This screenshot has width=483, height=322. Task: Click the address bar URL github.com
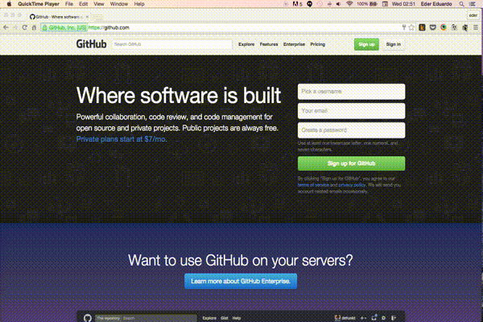[109, 27]
